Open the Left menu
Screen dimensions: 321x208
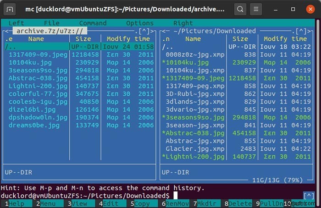16,23
